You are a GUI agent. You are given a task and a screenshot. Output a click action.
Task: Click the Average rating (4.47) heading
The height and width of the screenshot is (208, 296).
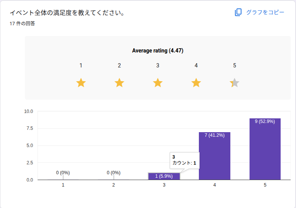(x=158, y=51)
